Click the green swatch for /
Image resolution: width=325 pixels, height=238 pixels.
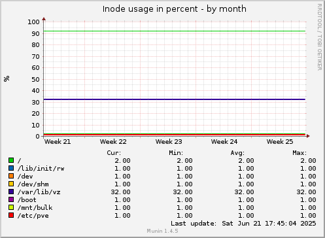click(11, 160)
